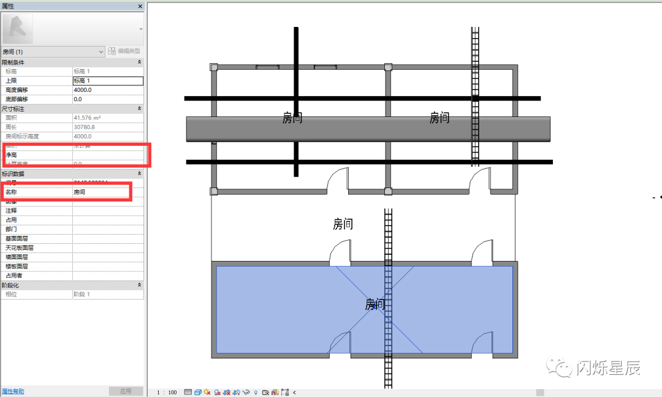The image size is (662, 397).
Task: Collapse the 阶段化 section
Action: (x=139, y=285)
